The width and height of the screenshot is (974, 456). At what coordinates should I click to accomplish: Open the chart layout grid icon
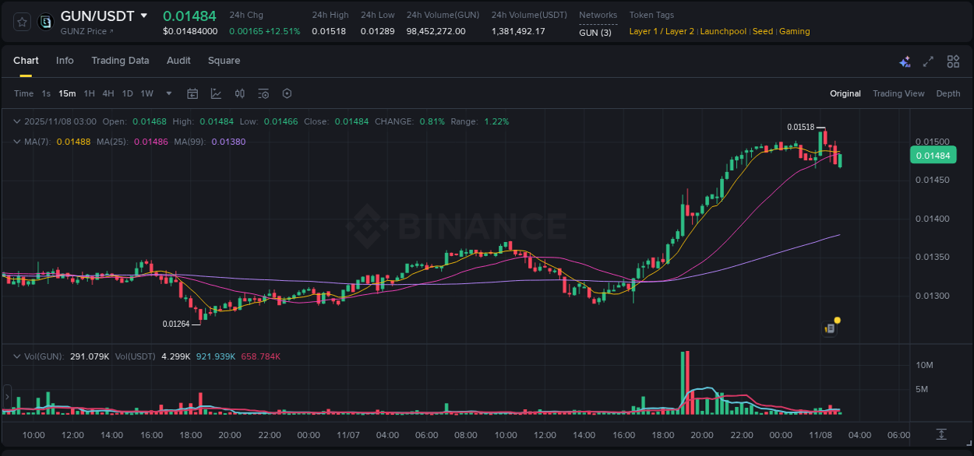(953, 61)
